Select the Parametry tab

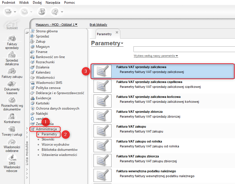104,34
